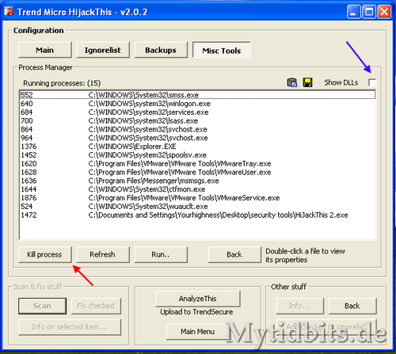Viewport: 396px width, 354px height.
Task: Click Add checked to ignorelist button
Action: 326,327
